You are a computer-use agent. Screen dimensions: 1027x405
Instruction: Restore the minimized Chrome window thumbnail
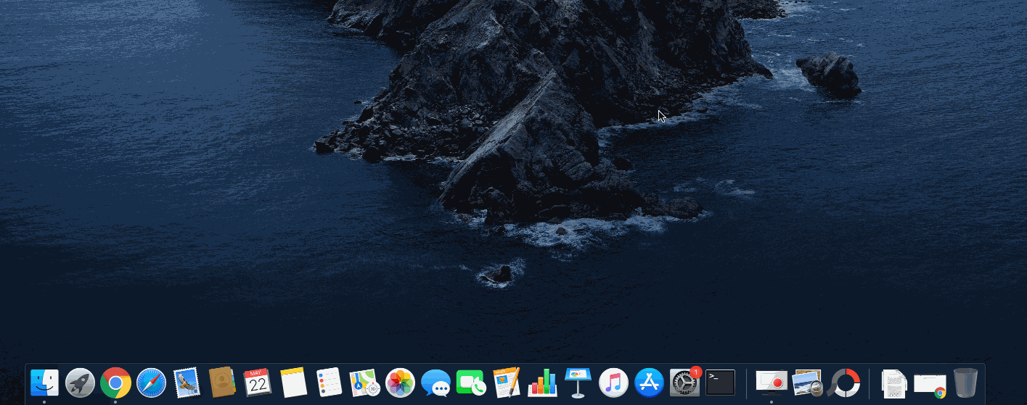coord(930,384)
